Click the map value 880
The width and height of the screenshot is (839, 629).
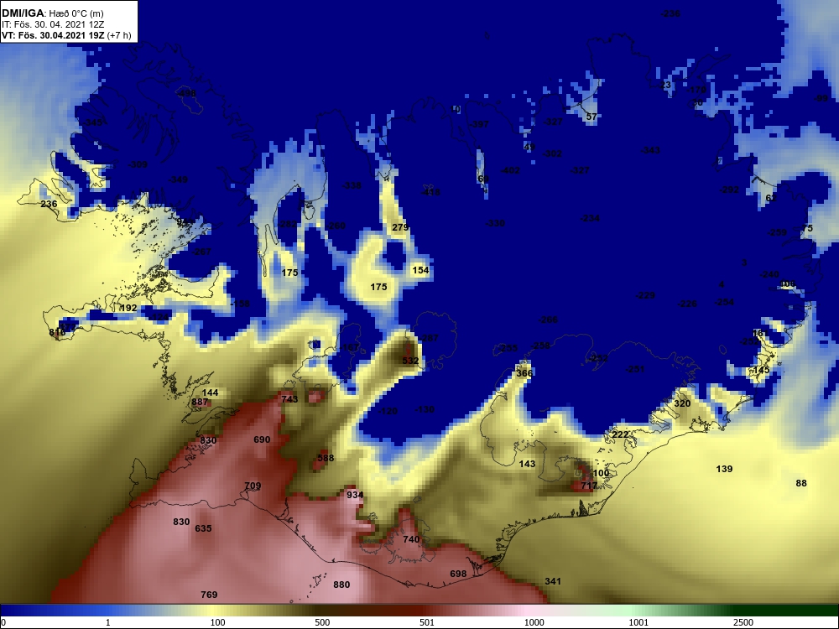click(341, 585)
